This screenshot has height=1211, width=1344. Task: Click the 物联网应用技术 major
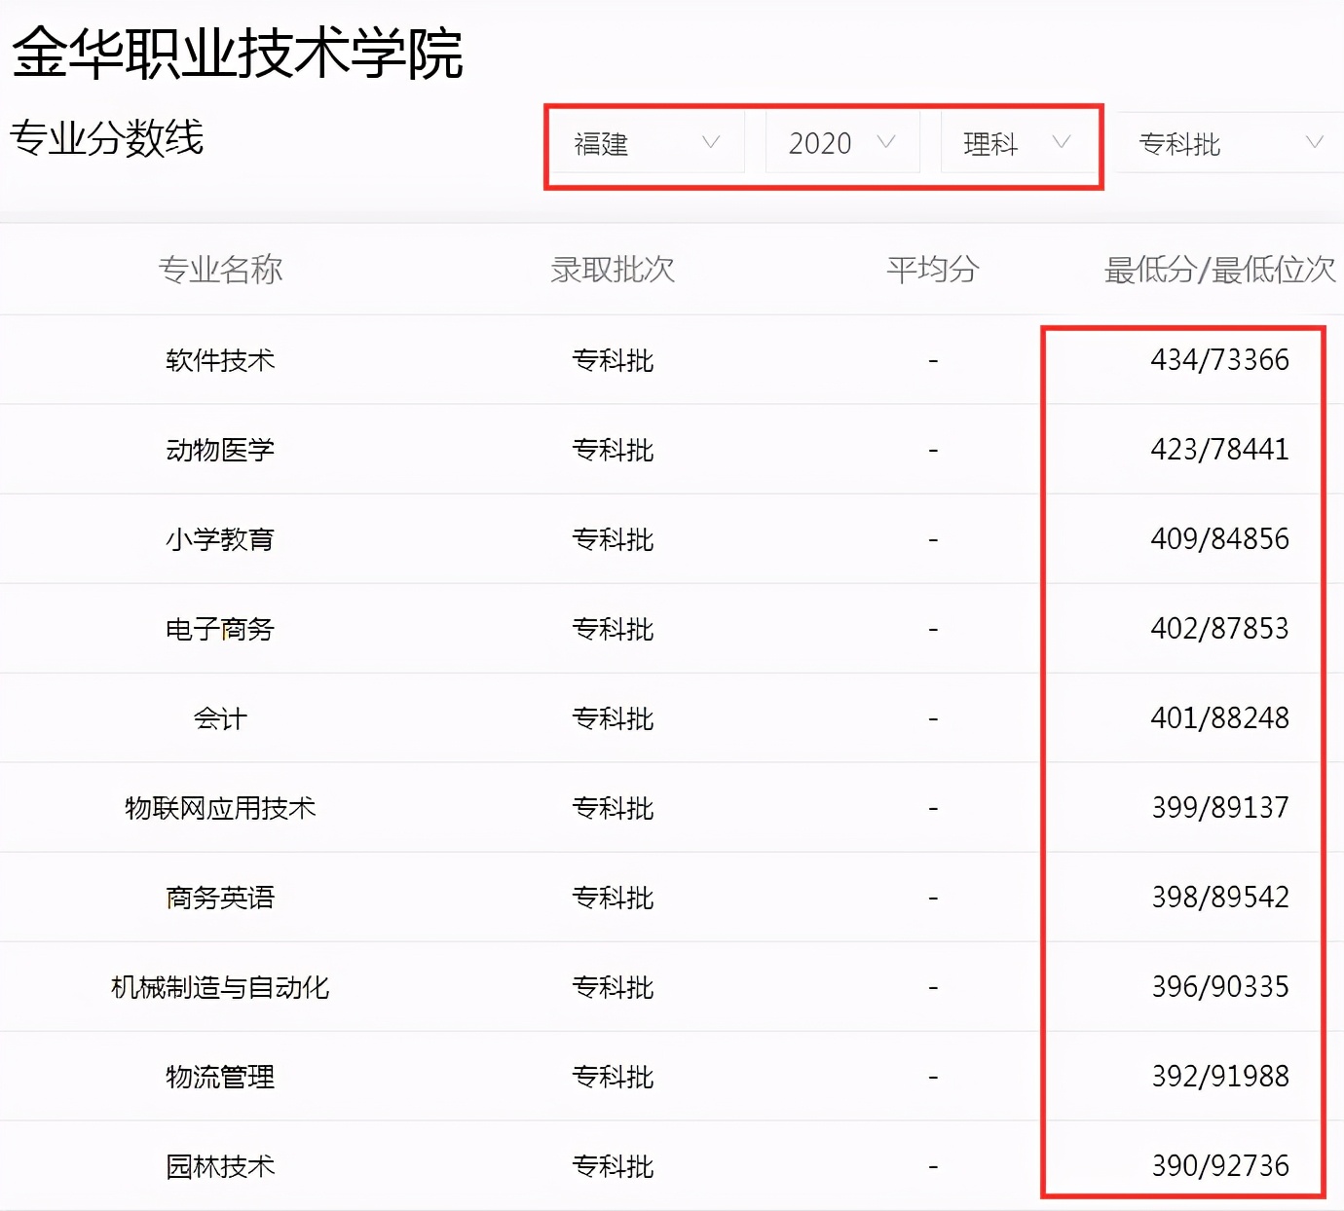click(219, 808)
